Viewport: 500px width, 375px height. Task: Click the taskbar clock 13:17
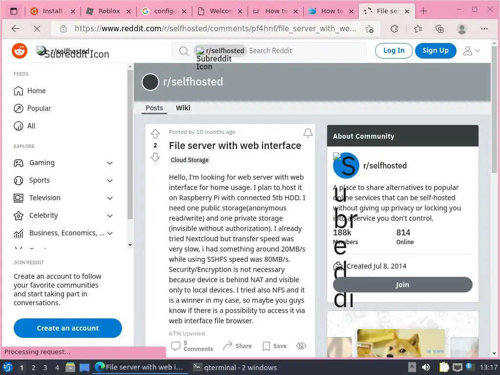[x=488, y=367]
